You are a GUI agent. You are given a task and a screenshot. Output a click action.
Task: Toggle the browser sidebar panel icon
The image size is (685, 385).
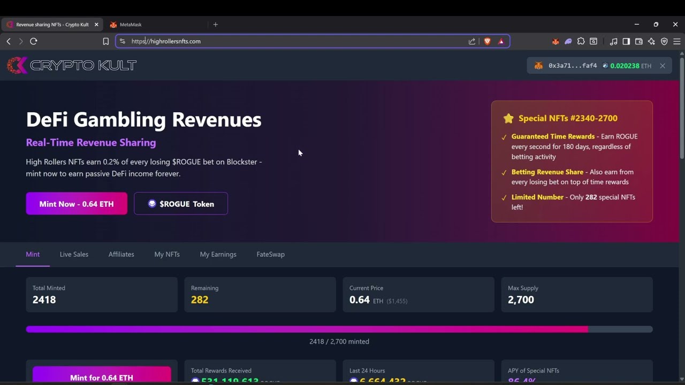626,41
